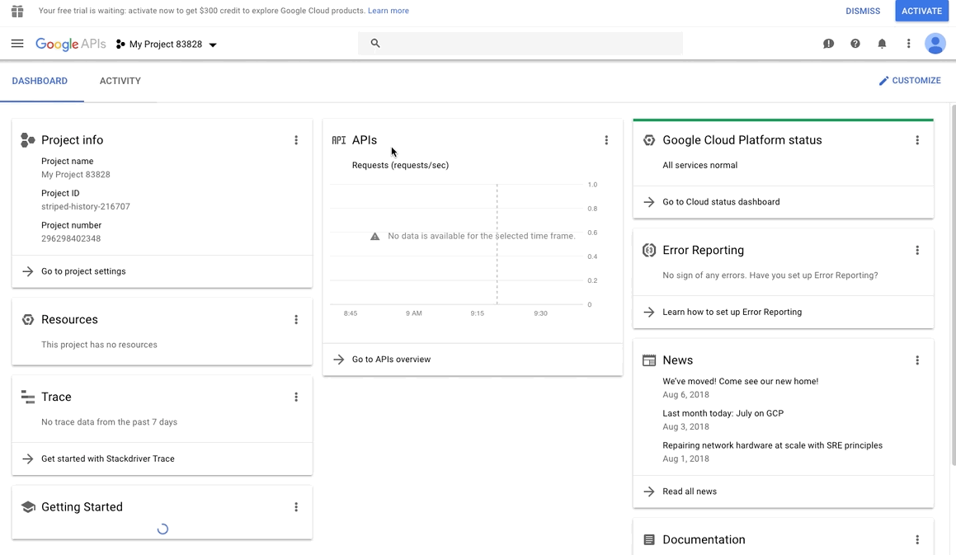Click the search magnifier icon
Screen dimensions: 956x555
pos(375,44)
